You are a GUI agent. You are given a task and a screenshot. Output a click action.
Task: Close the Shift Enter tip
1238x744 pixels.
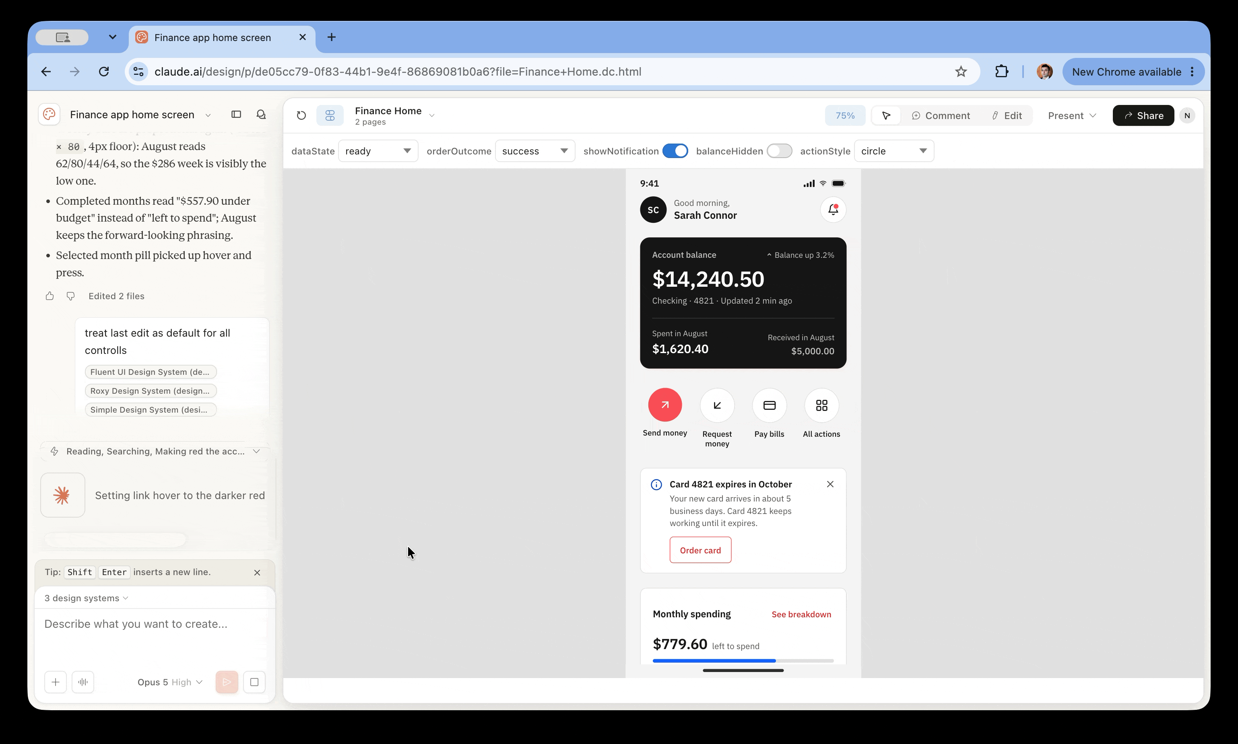[x=257, y=573]
